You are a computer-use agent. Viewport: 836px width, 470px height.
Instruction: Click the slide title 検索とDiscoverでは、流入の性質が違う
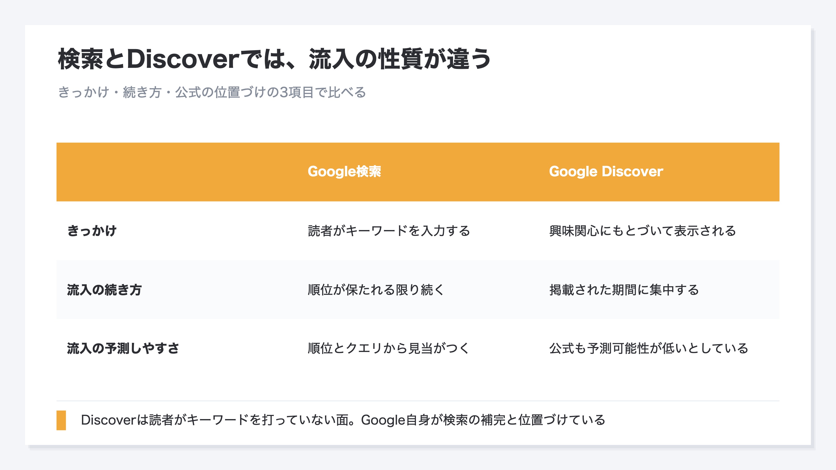point(274,59)
